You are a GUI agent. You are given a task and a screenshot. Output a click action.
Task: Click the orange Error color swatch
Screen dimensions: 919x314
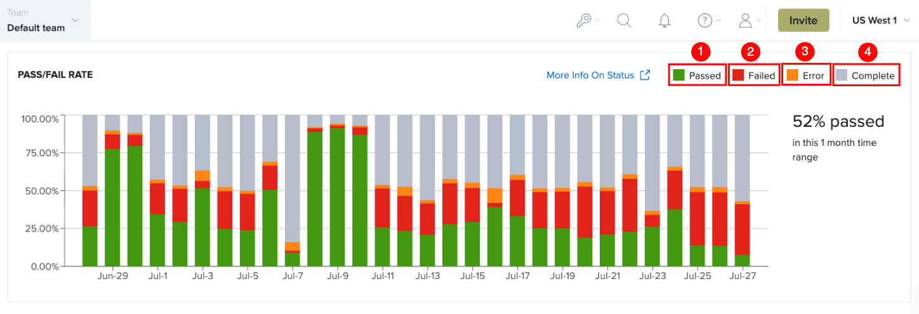coord(793,75)
